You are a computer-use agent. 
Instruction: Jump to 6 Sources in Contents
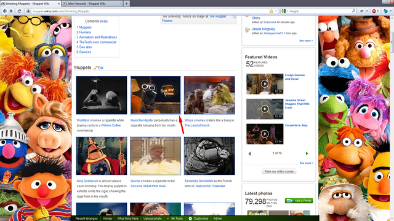point(84,52)
